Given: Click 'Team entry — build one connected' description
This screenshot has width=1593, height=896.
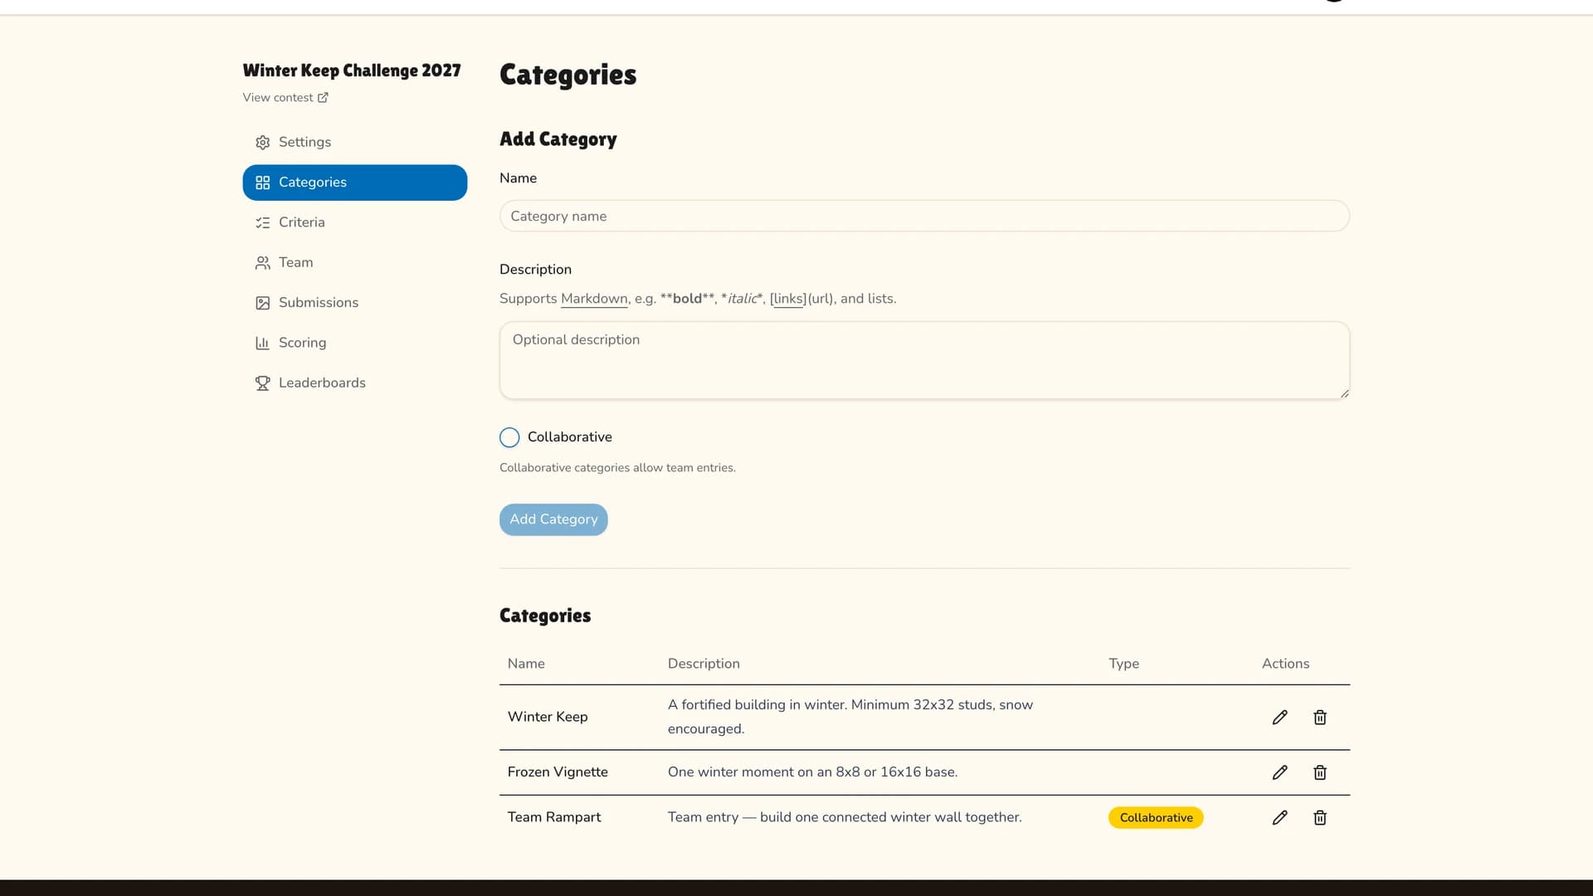Looking at the screenshot, I should click(845, 817).
